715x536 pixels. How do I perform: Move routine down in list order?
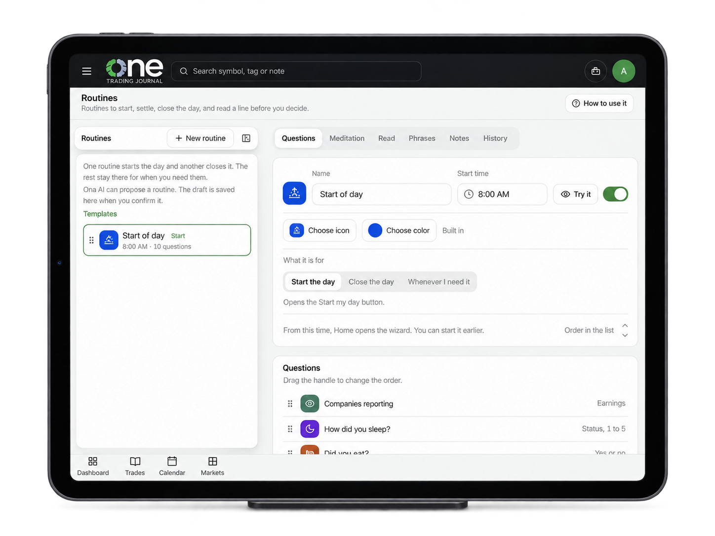point(625,335)
